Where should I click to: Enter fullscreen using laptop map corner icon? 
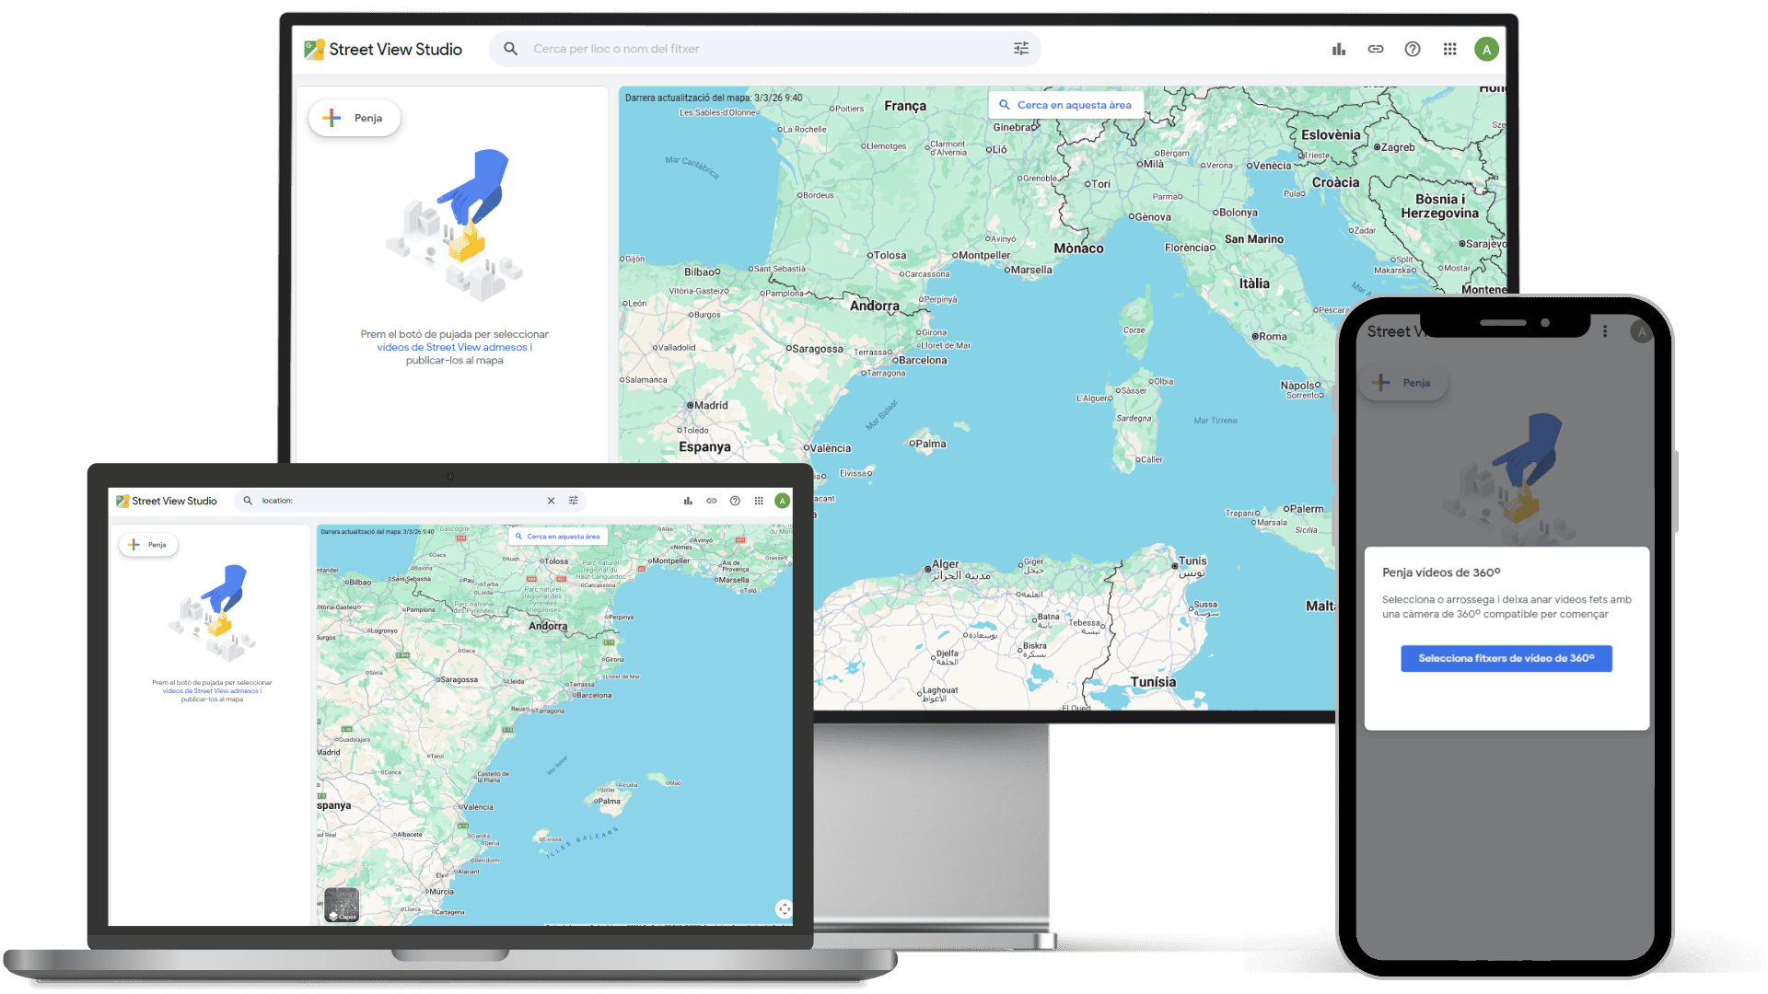[x=784, y=908]
